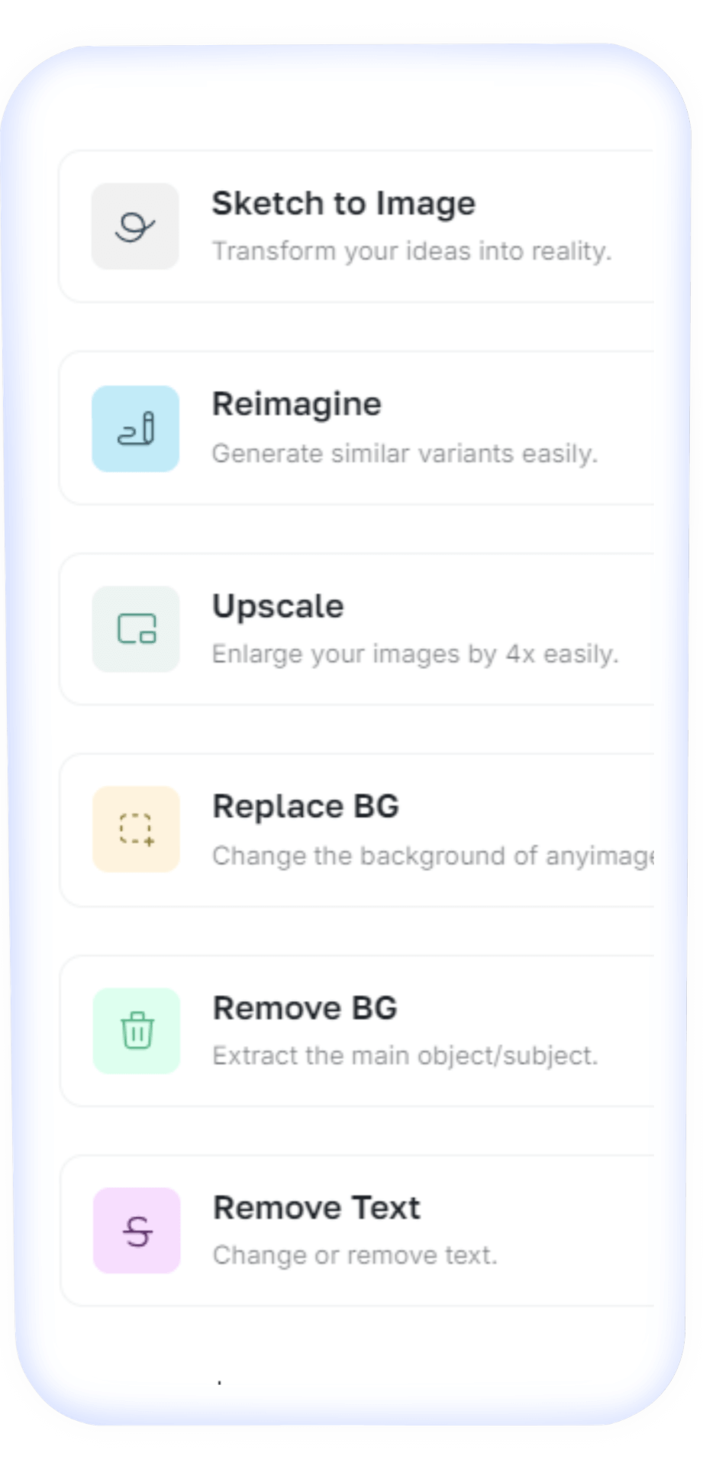The image size is (703, 1466).
Task: Click the Upscale enlarge icon
Action: click(x=136, y=629)
